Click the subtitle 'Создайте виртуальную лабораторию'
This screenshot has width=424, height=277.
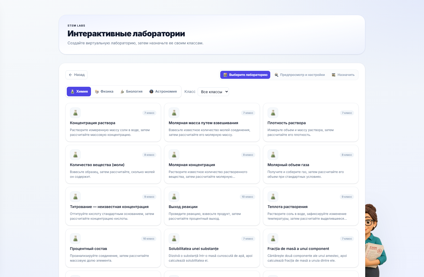[x=135, y=43]
